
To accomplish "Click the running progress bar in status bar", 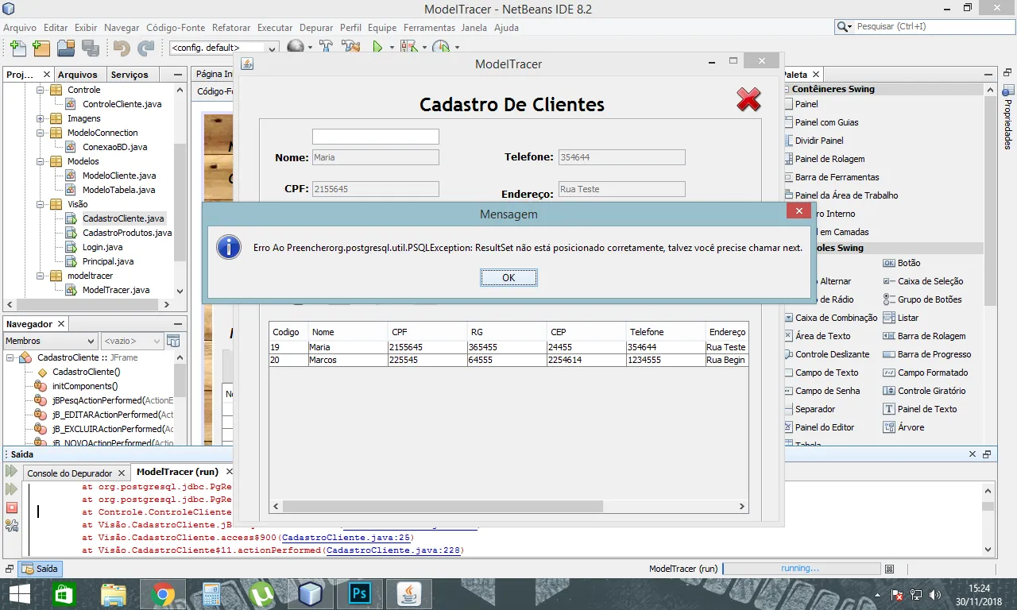I will pos(801,569).
